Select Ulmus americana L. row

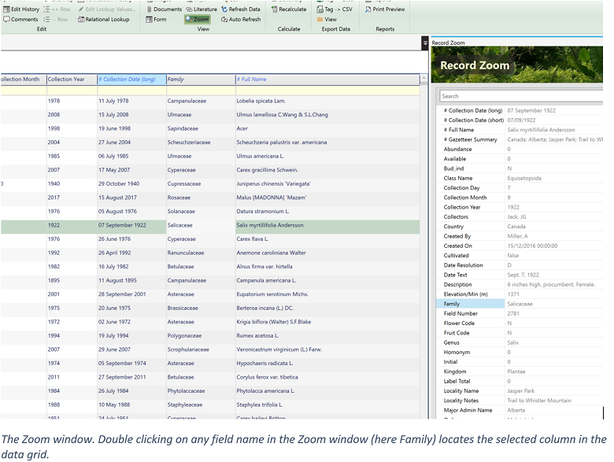coord(210,156)
